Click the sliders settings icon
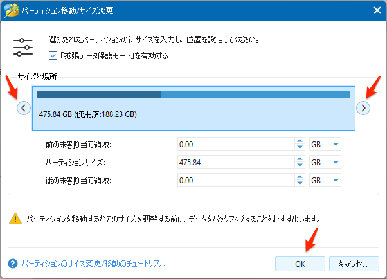Image resolution: width=387 pixels, height=279 pixels. tap(23, 48)
